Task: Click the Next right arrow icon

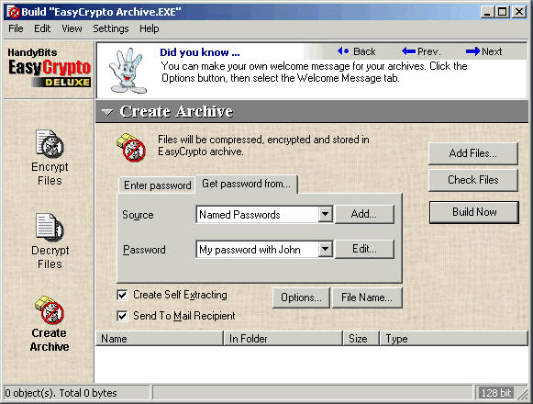Action: tap(472, 51)
